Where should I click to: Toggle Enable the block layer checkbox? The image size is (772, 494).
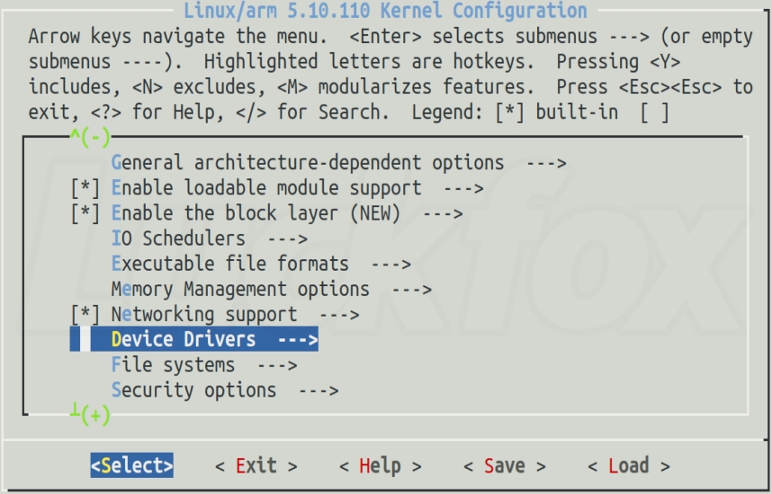point(85,213)
